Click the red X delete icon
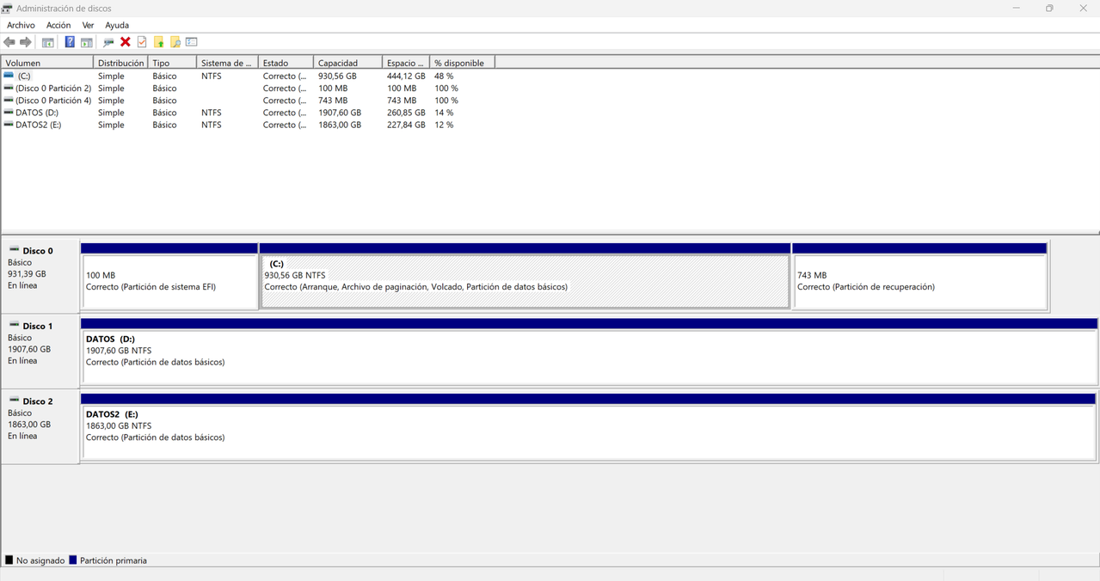Screen dimensions: 1100x581 126,42
